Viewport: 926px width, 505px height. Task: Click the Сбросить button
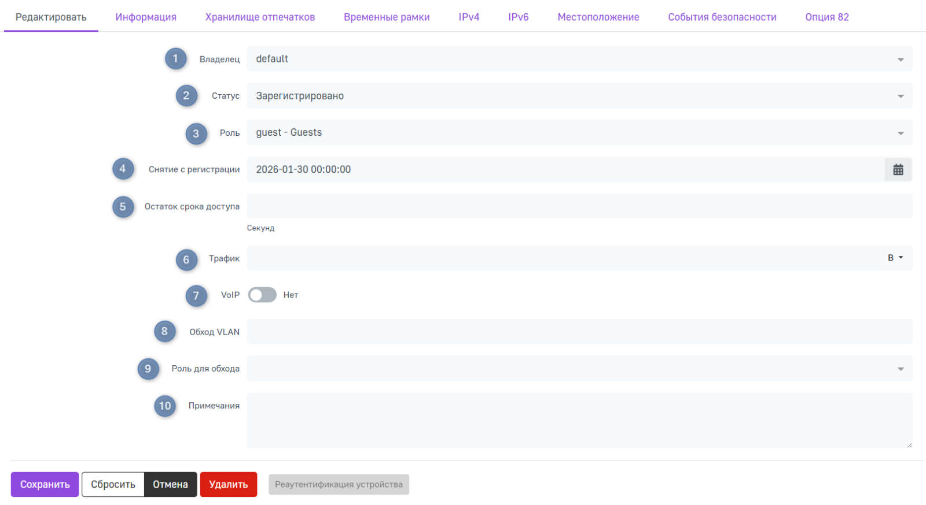coord(113,484)
